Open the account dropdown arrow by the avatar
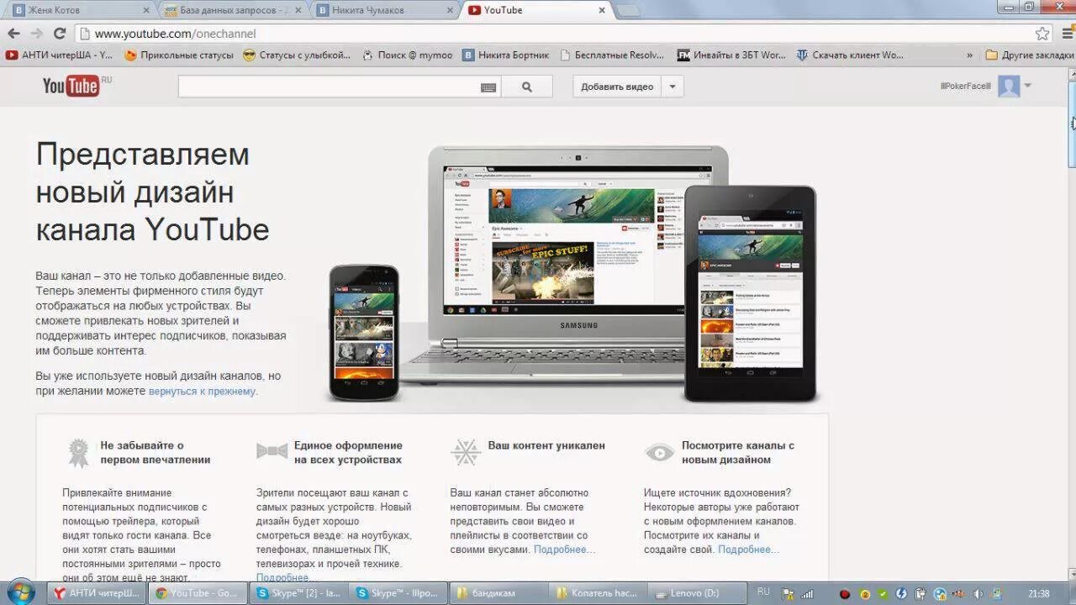The image size is (1076, 605). click(x=1027, y=85)
